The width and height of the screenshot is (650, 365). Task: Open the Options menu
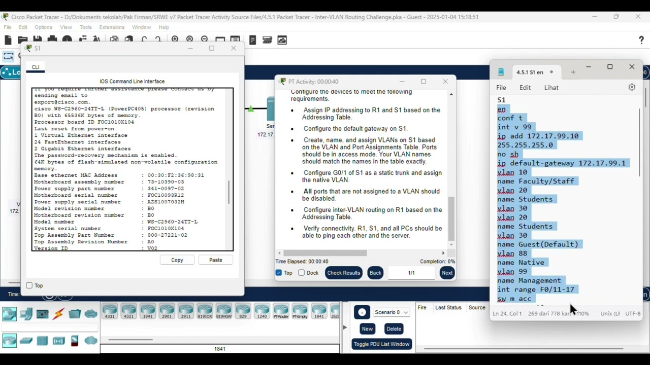pos(43,27)
